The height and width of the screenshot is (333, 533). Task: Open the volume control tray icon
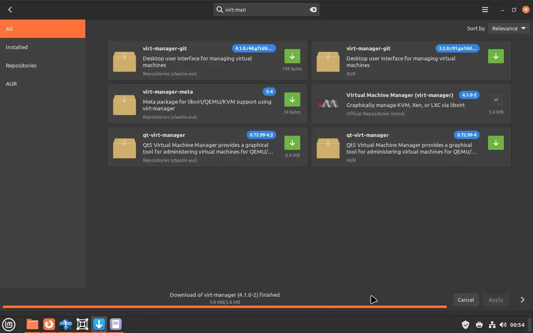point(503,325)
